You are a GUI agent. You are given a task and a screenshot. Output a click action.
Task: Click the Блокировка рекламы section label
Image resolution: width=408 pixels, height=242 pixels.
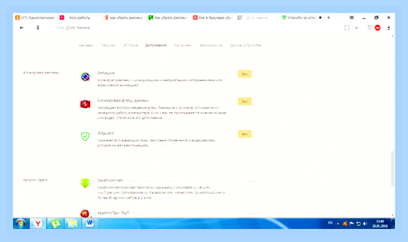click(41, 73)
